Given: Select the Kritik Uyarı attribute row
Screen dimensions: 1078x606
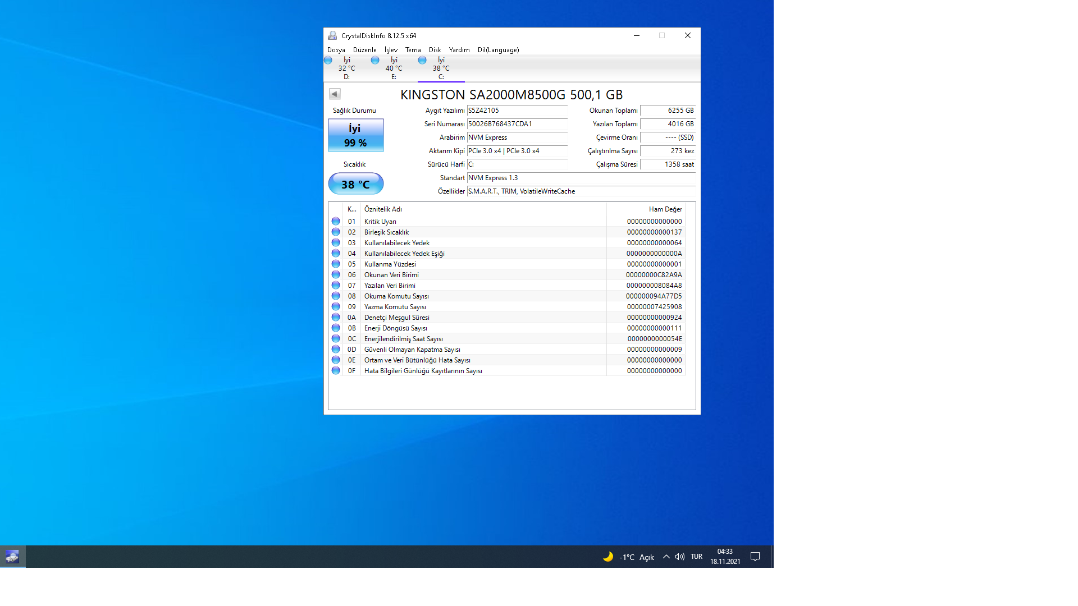Looking at the screenshot, I should (507, 221).
